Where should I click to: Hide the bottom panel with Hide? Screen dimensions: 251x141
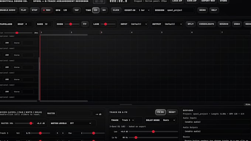tap(247, 104)
